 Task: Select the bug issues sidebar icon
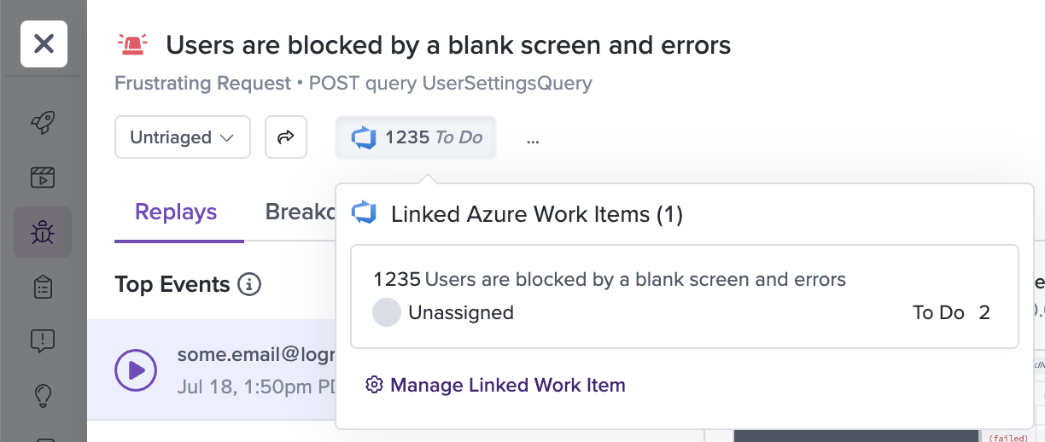[x=43, y=232]
